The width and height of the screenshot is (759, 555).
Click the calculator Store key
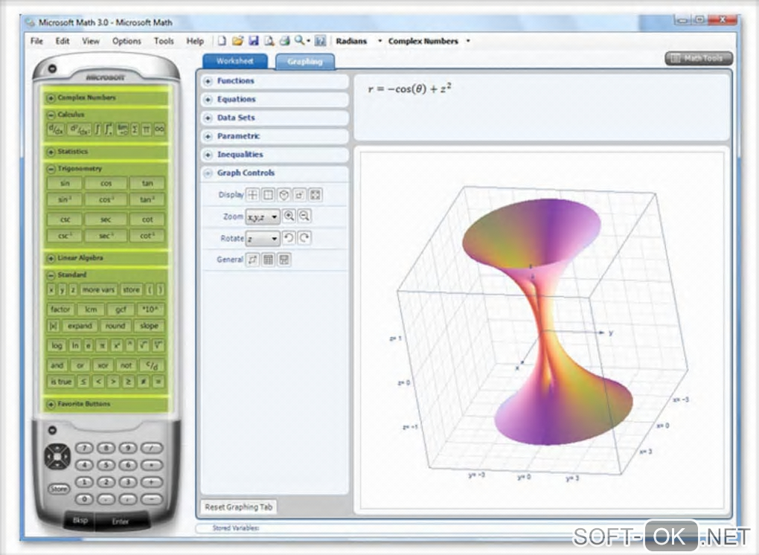coord(59,489)
